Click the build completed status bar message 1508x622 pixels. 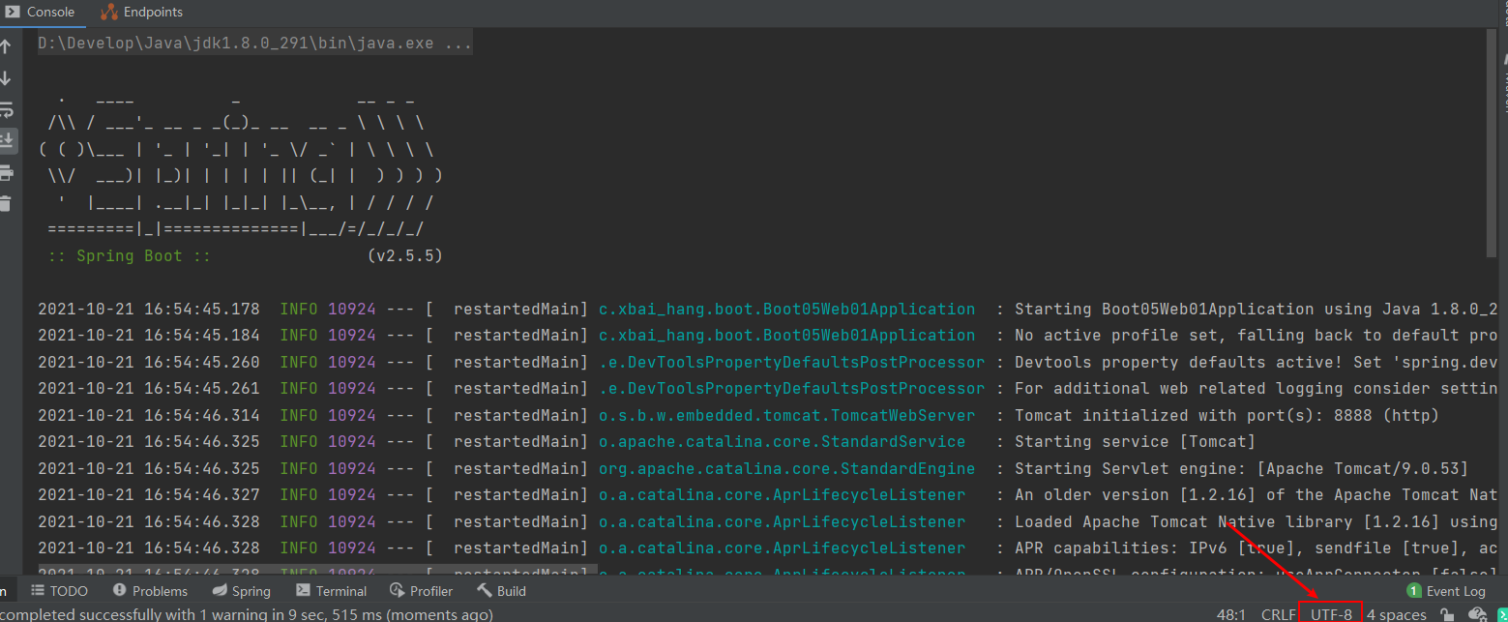(x=247, y=614)
